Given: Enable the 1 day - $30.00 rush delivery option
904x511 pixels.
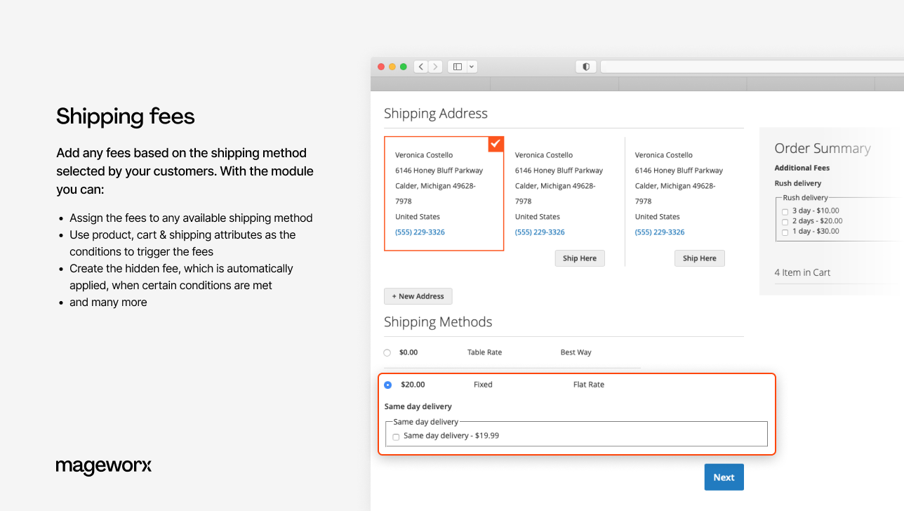Looking at the screenshot, I should coord(785,231).
